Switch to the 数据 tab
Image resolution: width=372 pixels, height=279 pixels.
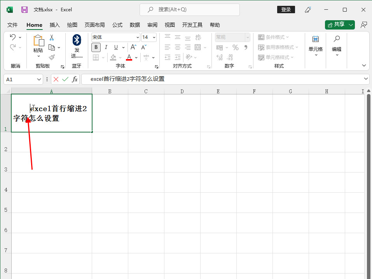click(135, 25)
